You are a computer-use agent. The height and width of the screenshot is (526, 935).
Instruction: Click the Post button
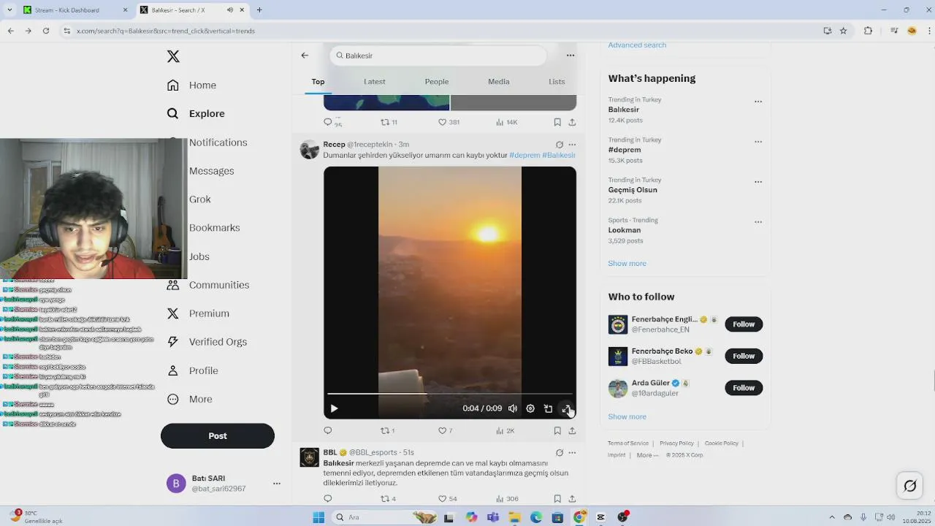pos(218,435)
